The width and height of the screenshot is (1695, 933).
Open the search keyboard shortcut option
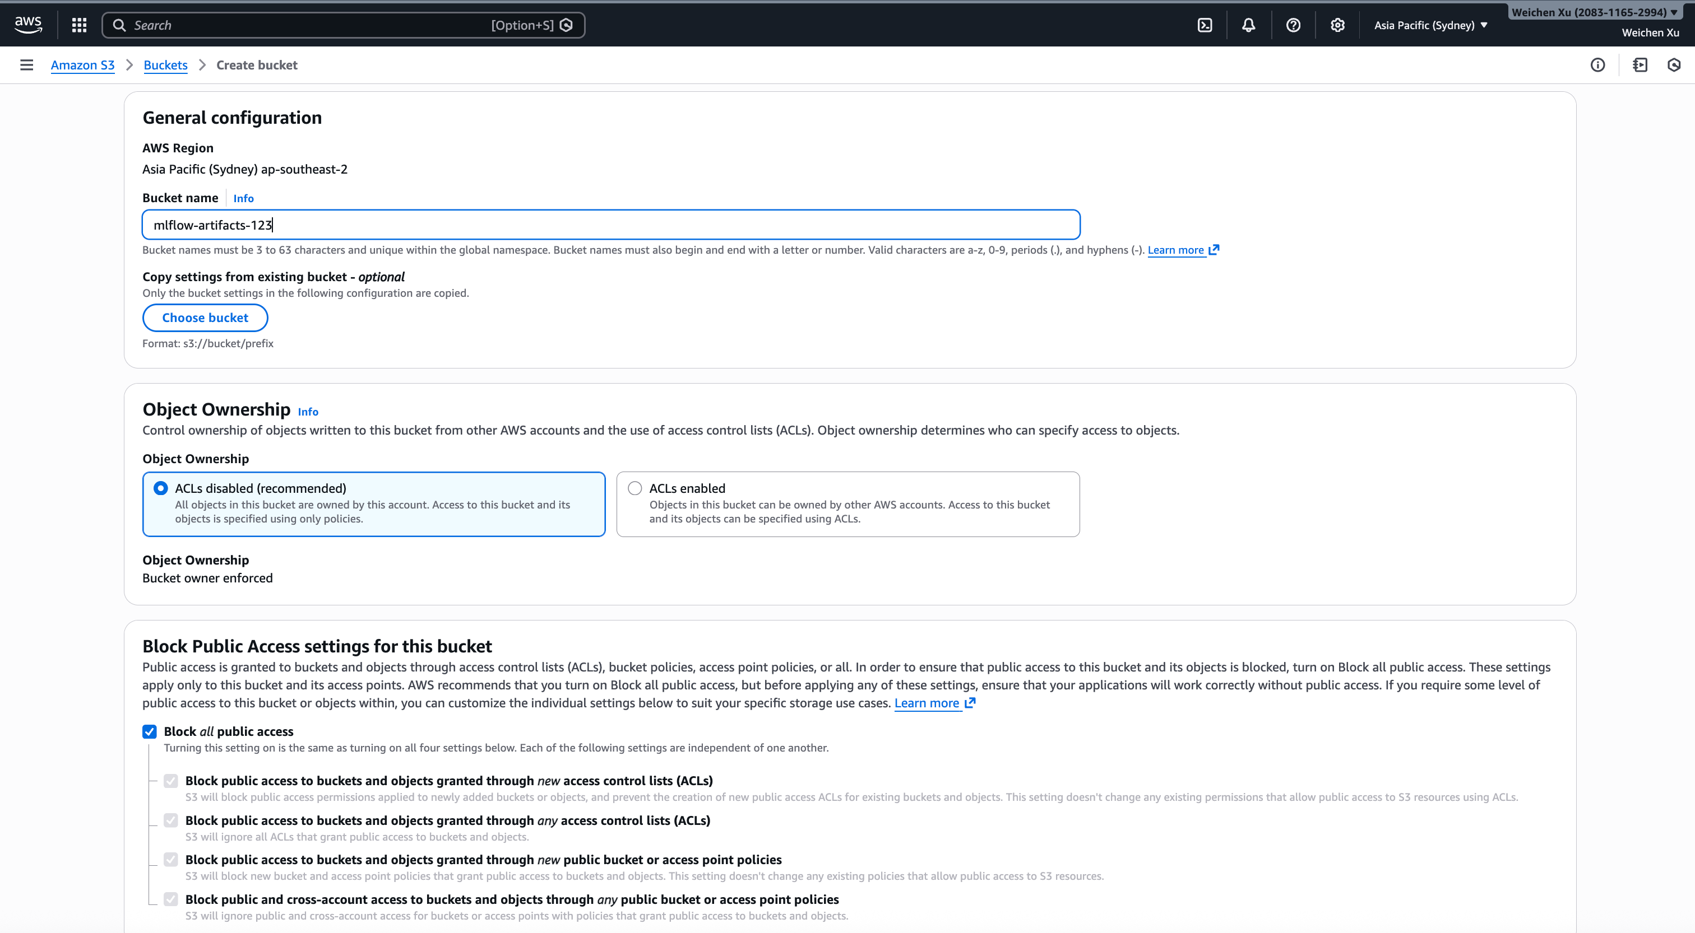523,25
